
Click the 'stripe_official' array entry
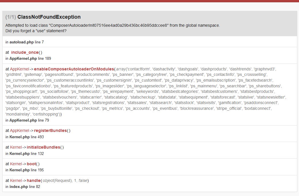[229, 108]
